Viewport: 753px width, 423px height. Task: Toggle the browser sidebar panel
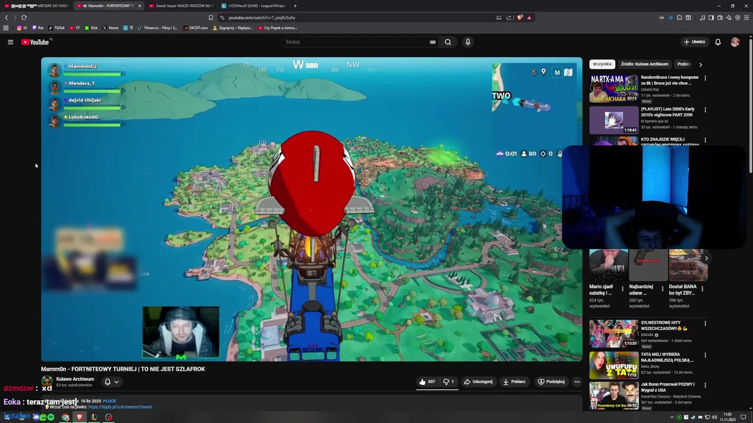711,18
